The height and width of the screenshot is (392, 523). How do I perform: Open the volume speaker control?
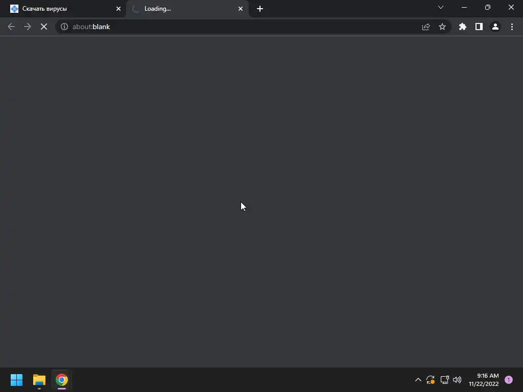[457, 380]
